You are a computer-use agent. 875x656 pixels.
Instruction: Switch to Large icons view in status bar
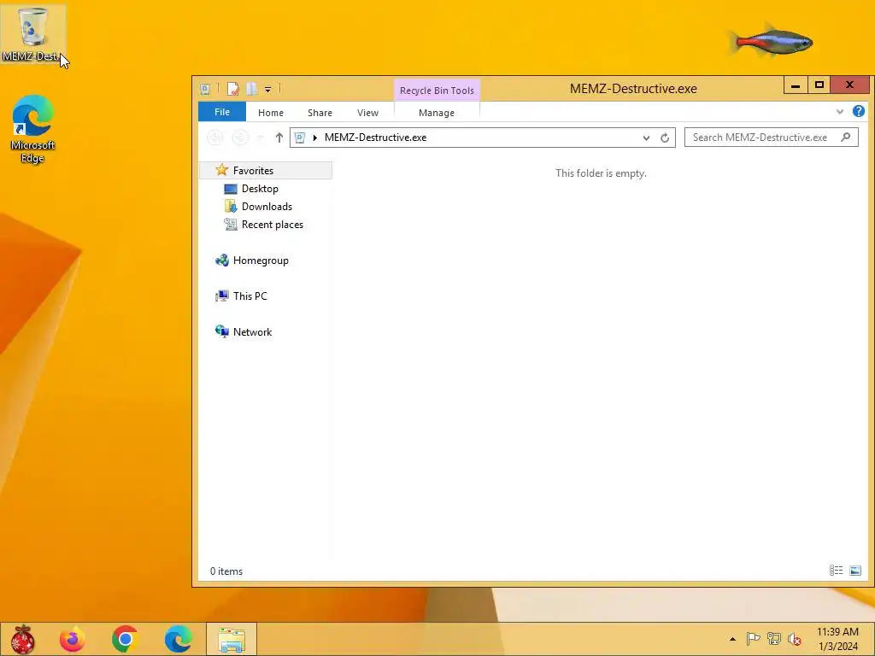click(x=854, y=570)
